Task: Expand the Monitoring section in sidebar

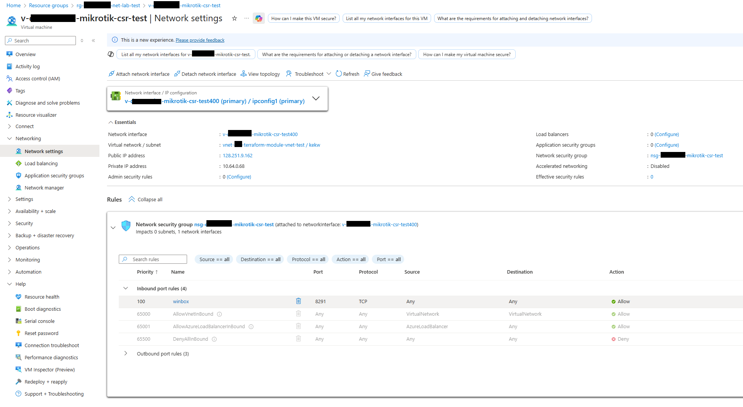Action: tap(9, 260)
